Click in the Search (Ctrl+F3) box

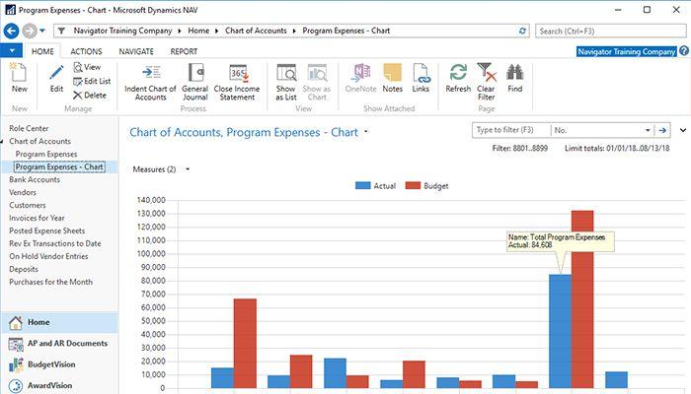(x=610, y=32)
